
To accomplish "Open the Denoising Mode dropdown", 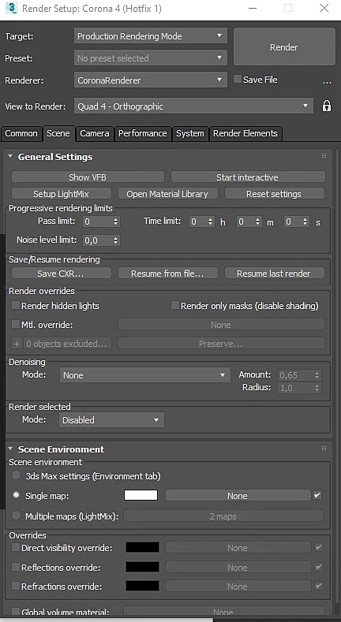I will tap(145, 375).
